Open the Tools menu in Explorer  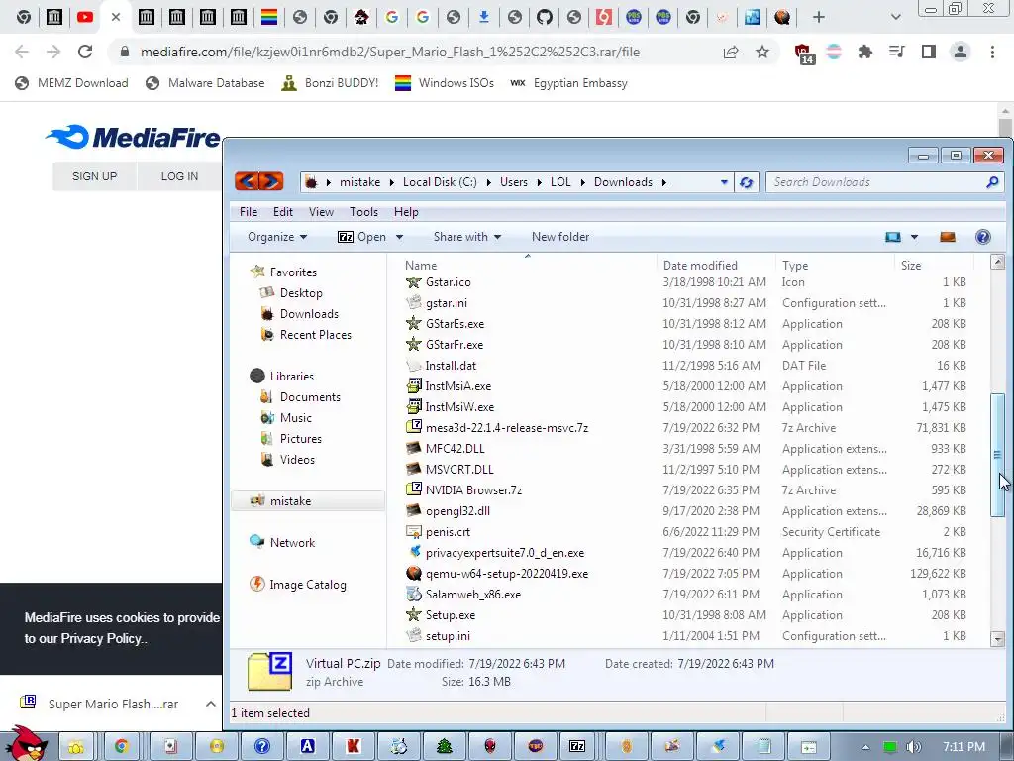[x=363, y=212]
